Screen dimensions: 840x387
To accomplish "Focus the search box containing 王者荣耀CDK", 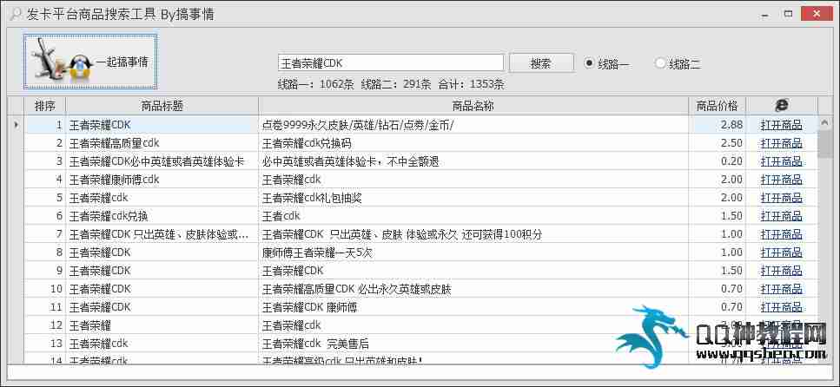I will (x=391, y=63).
